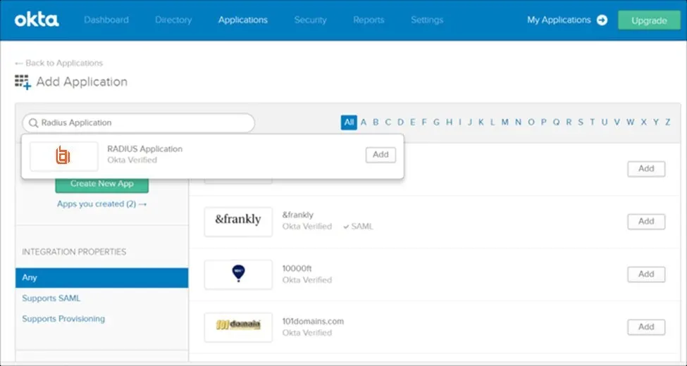Select the Any integration filter
687x366 pixels.
[101, 278]
